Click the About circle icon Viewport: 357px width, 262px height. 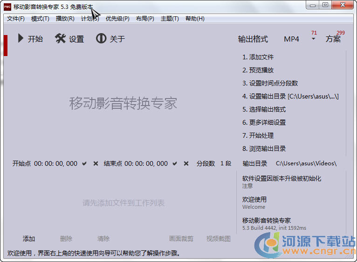coord(101,38)
